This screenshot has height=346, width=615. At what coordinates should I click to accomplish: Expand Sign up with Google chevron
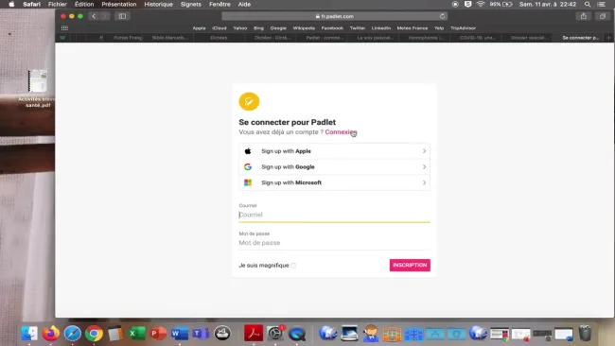click(x=424, y=167)
